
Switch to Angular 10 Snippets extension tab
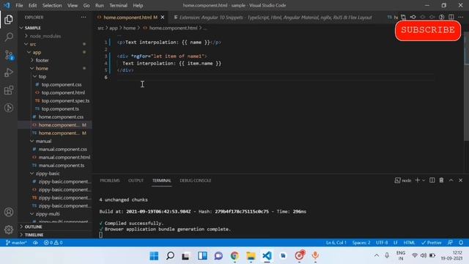[x=273, y=18]
